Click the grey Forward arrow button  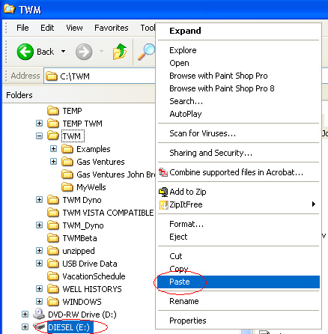pyautogui.click(x=84, y=52)
